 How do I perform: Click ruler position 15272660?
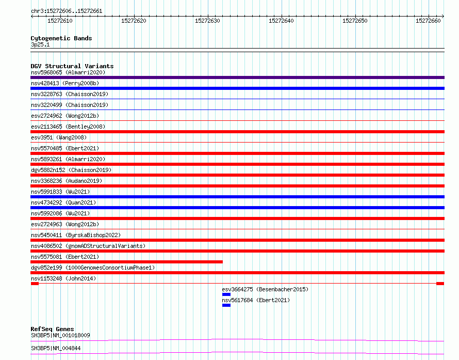428,21
